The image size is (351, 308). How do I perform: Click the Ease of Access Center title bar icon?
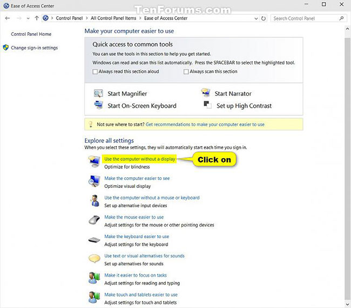coord(6,6)
